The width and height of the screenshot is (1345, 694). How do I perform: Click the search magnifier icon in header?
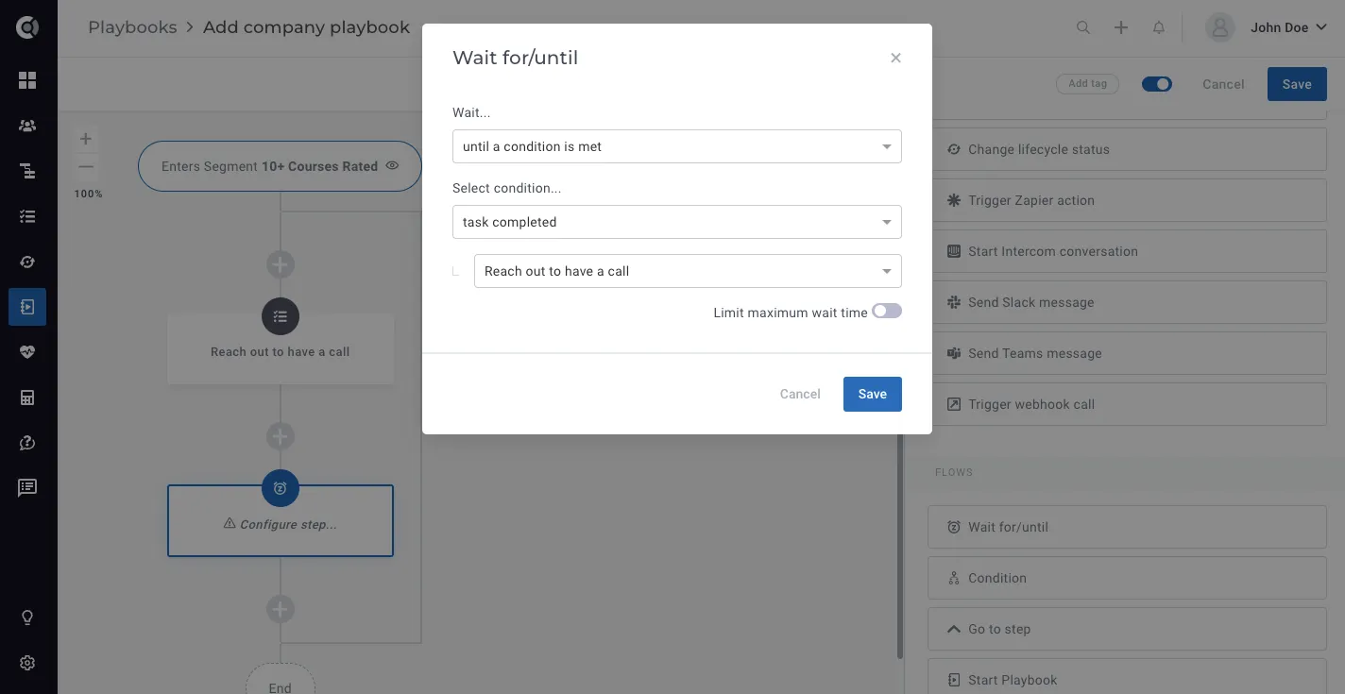[1083, 27]
